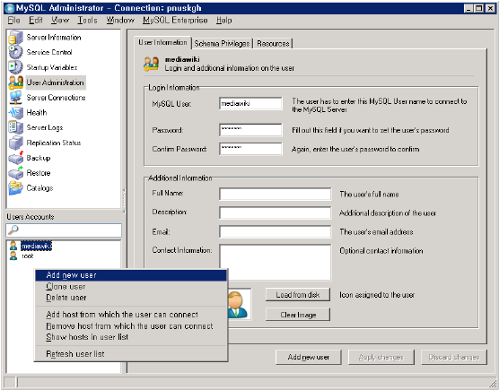Open Server Information section label
499x390 pixels.
[54, 38]
